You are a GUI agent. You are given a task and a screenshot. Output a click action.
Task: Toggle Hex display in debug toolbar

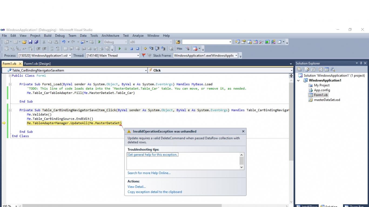click(x=179, y=49)
